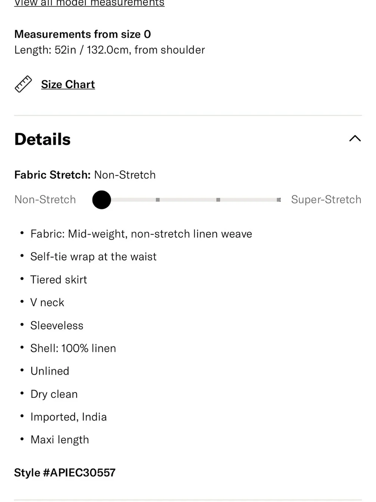Click the Self-tie wrap at the waist item

[93, 256]
